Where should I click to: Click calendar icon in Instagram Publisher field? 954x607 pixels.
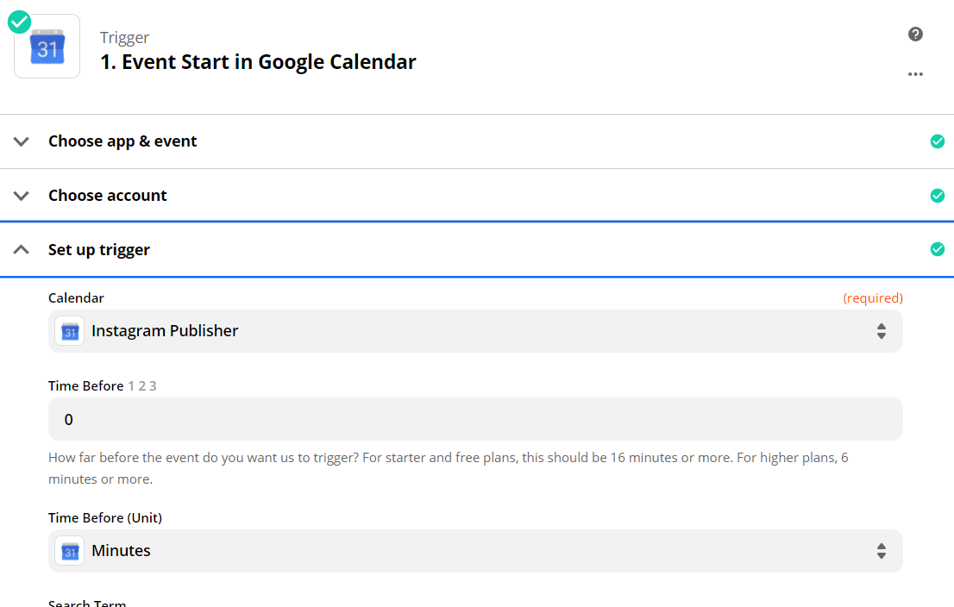tap(70, 331)
